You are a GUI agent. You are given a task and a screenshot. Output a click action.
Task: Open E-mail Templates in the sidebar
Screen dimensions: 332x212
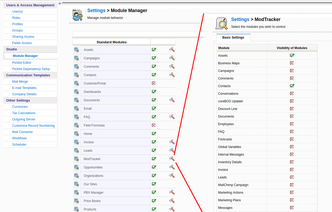click(x=24, y=88)
